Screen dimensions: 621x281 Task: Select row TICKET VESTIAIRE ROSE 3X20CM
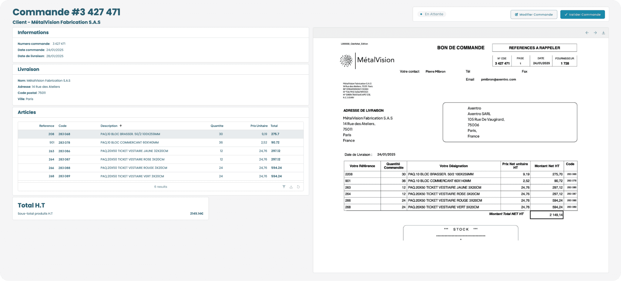(161, 159)
